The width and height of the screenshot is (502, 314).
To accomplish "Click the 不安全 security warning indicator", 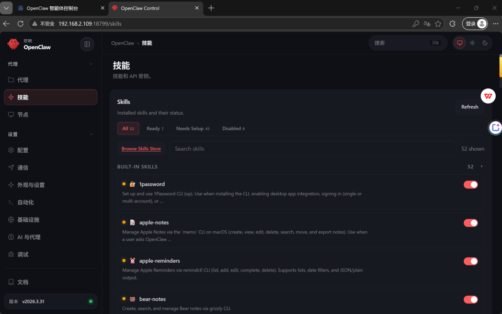I will [x=43, y=24].
